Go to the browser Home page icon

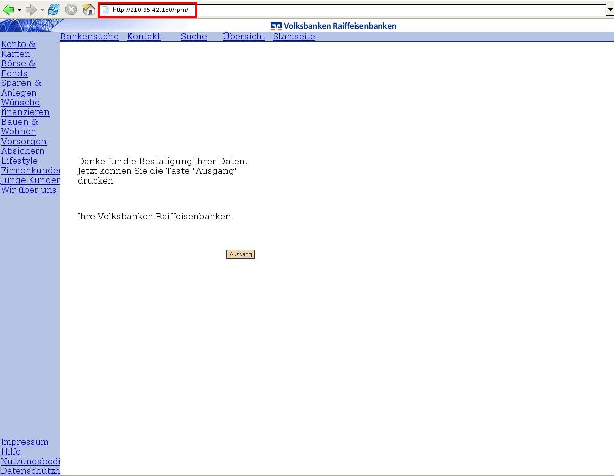pos(89,9)
